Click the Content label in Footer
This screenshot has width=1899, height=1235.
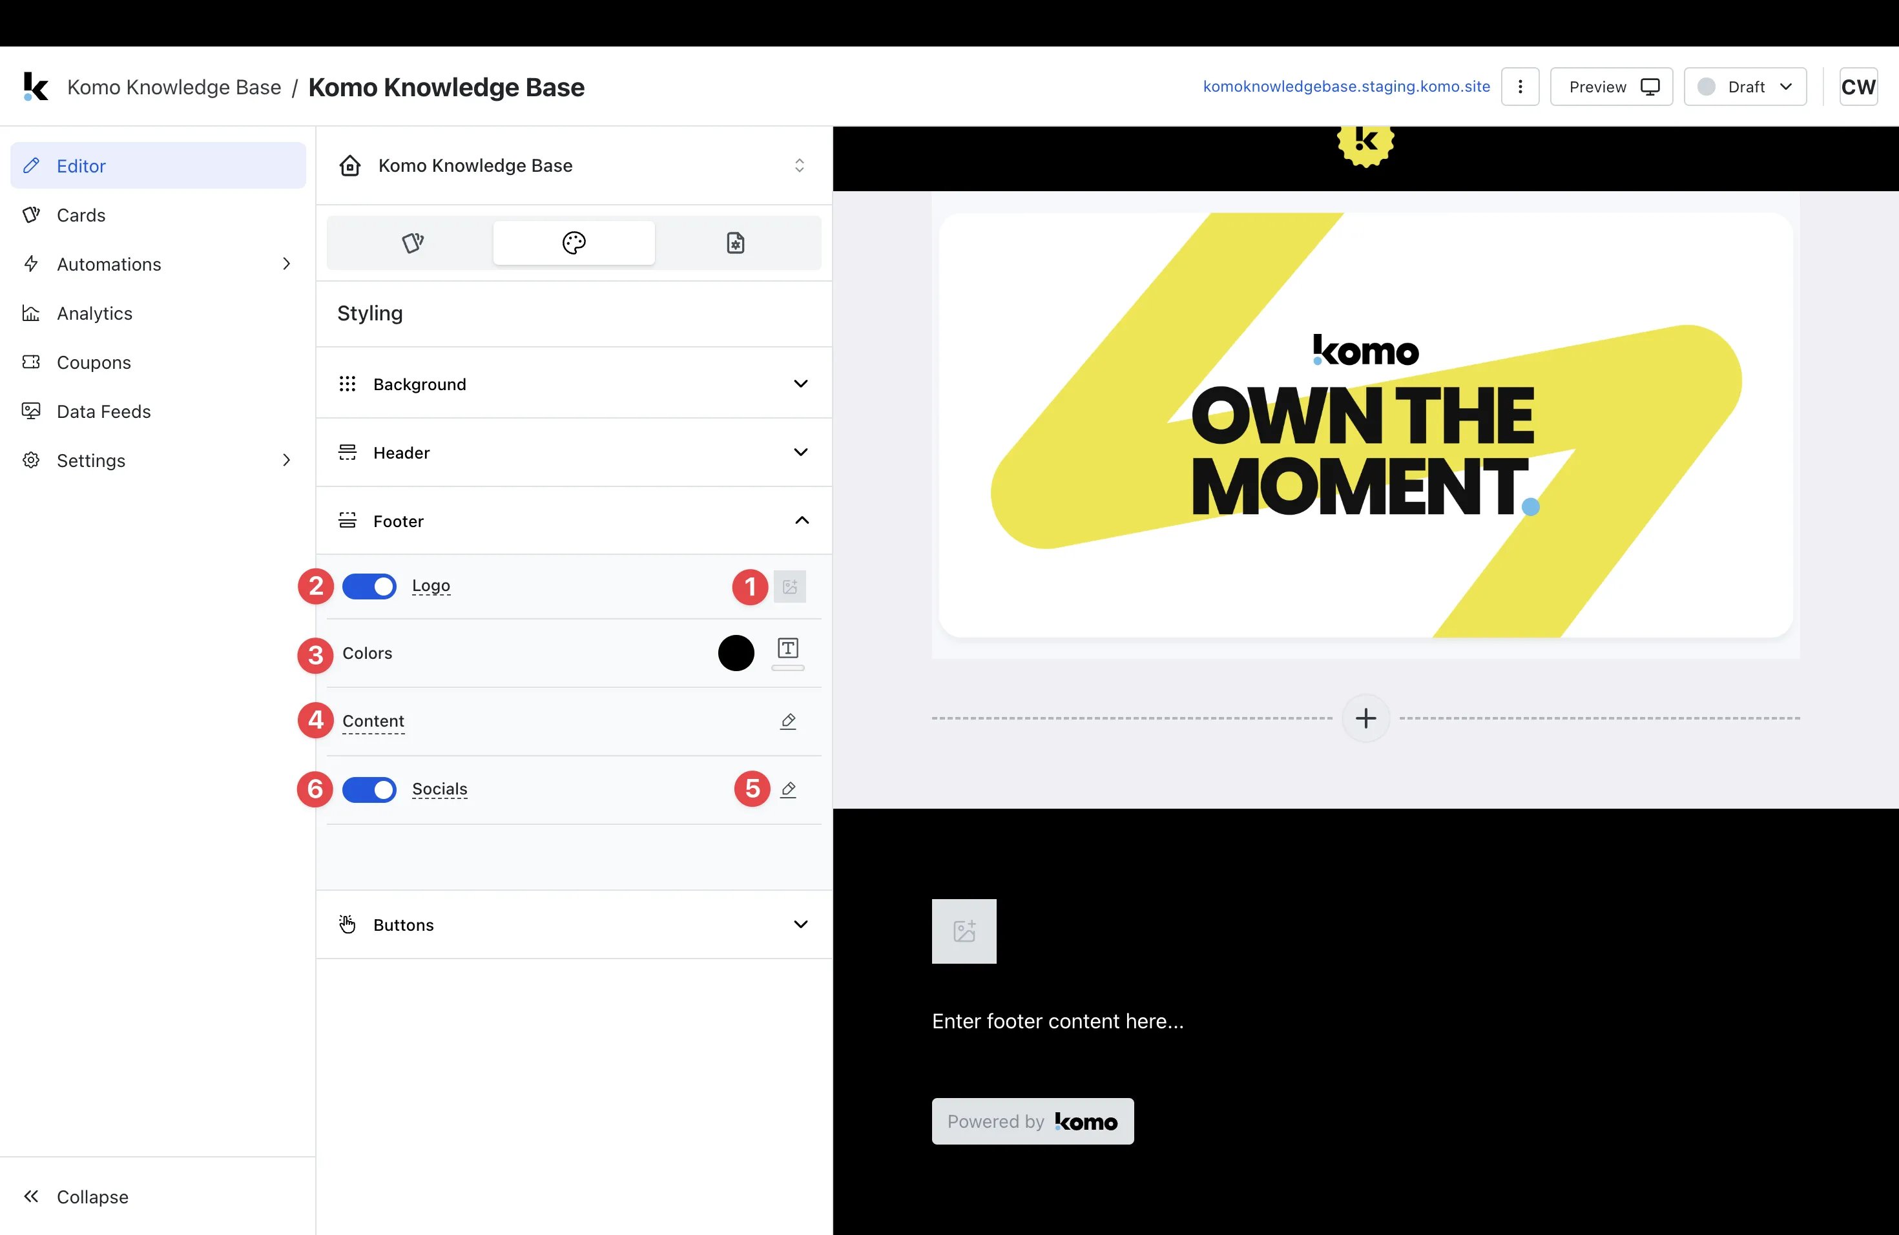point(373,721)
